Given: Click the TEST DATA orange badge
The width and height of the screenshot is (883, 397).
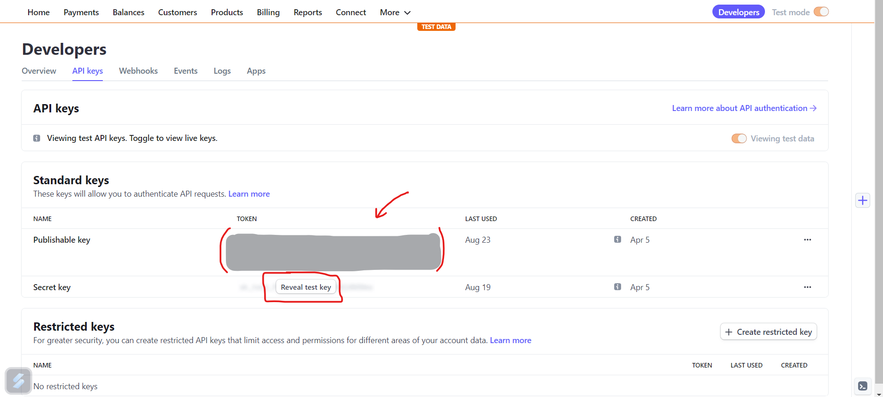Looking at the screenshot, I should (x=436, y=27).
